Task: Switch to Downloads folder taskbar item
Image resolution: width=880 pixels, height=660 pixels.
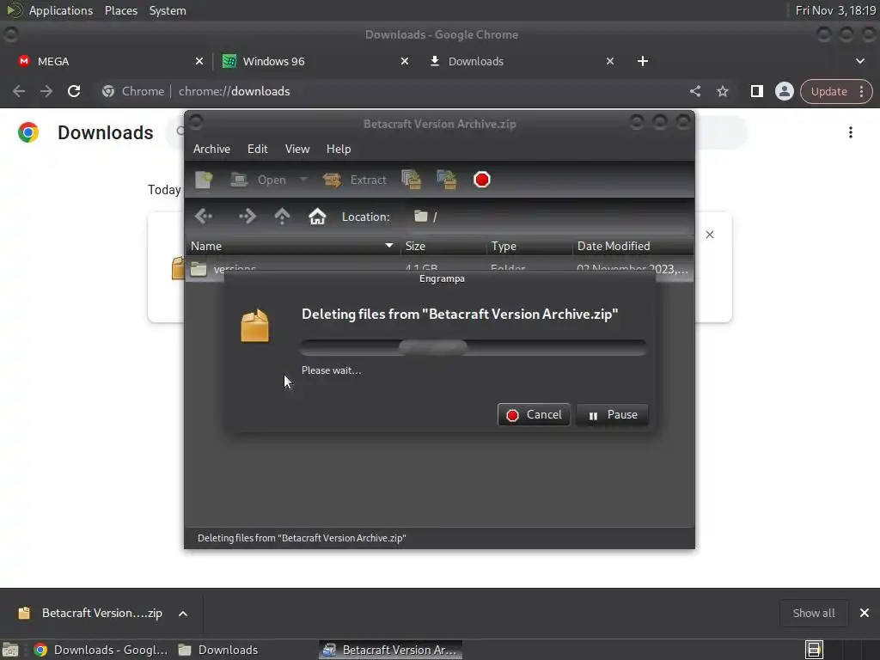Action: [219, 650]
